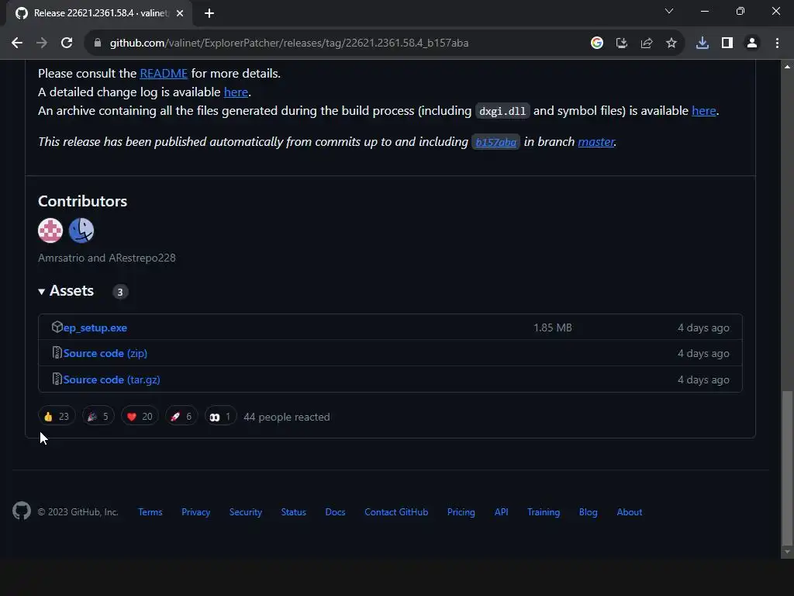The width and height of the screenshot is (794, 596).
Task: React with thumbs up (23)
Action: click(56, 417)
